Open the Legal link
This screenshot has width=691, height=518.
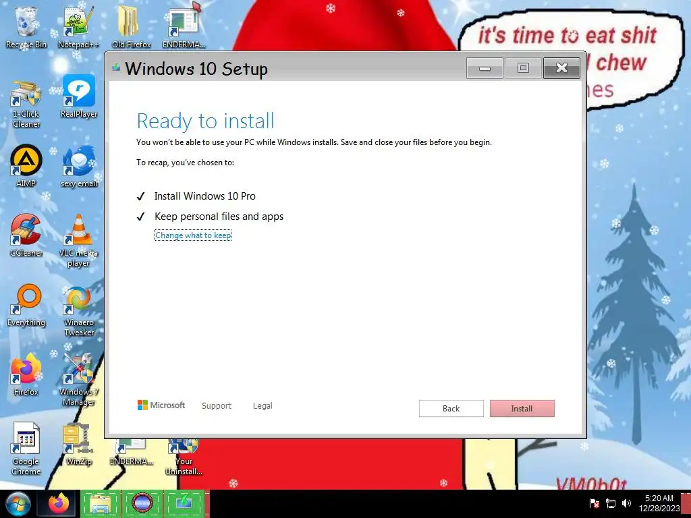(262, 405)
